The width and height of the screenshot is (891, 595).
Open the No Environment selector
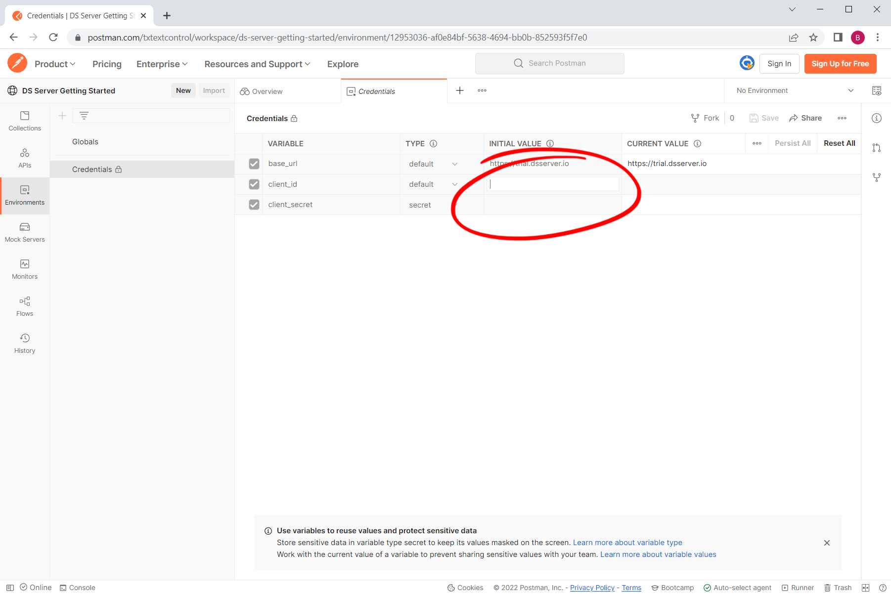coord(795,90)
